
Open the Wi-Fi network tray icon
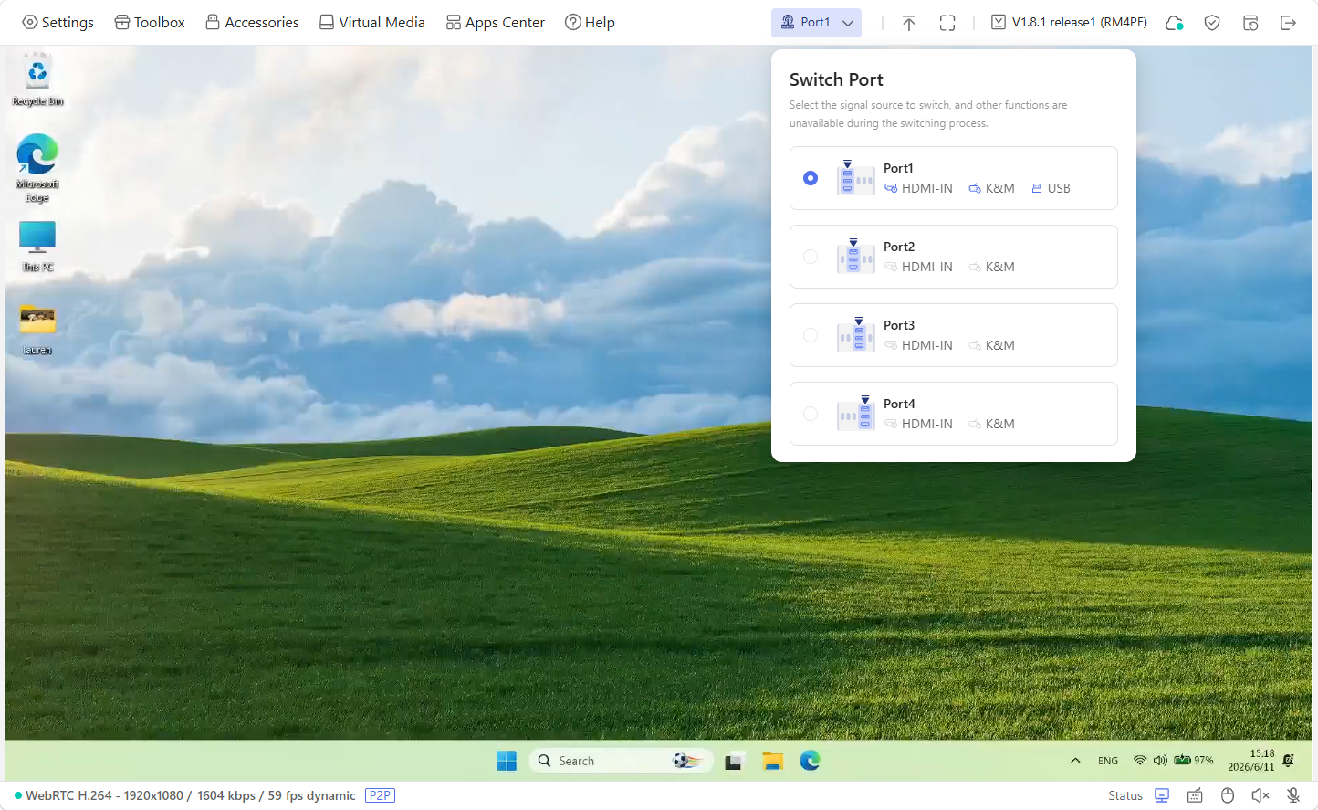pos(1140,761)
